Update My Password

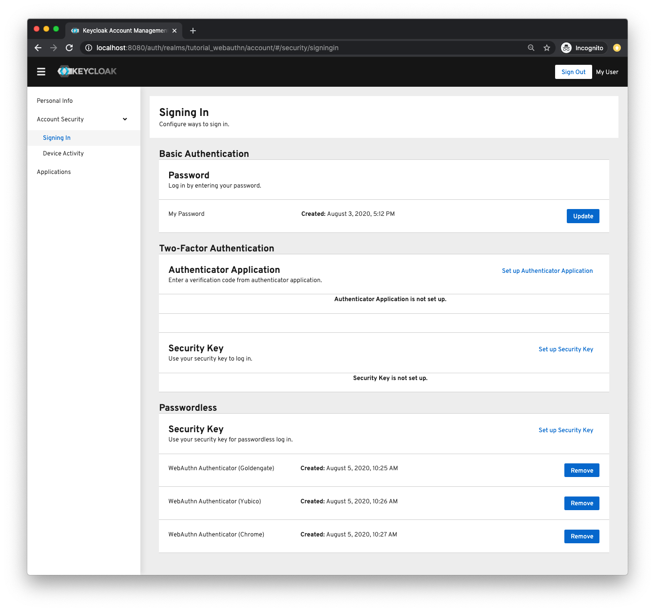(x=583, y=216)
